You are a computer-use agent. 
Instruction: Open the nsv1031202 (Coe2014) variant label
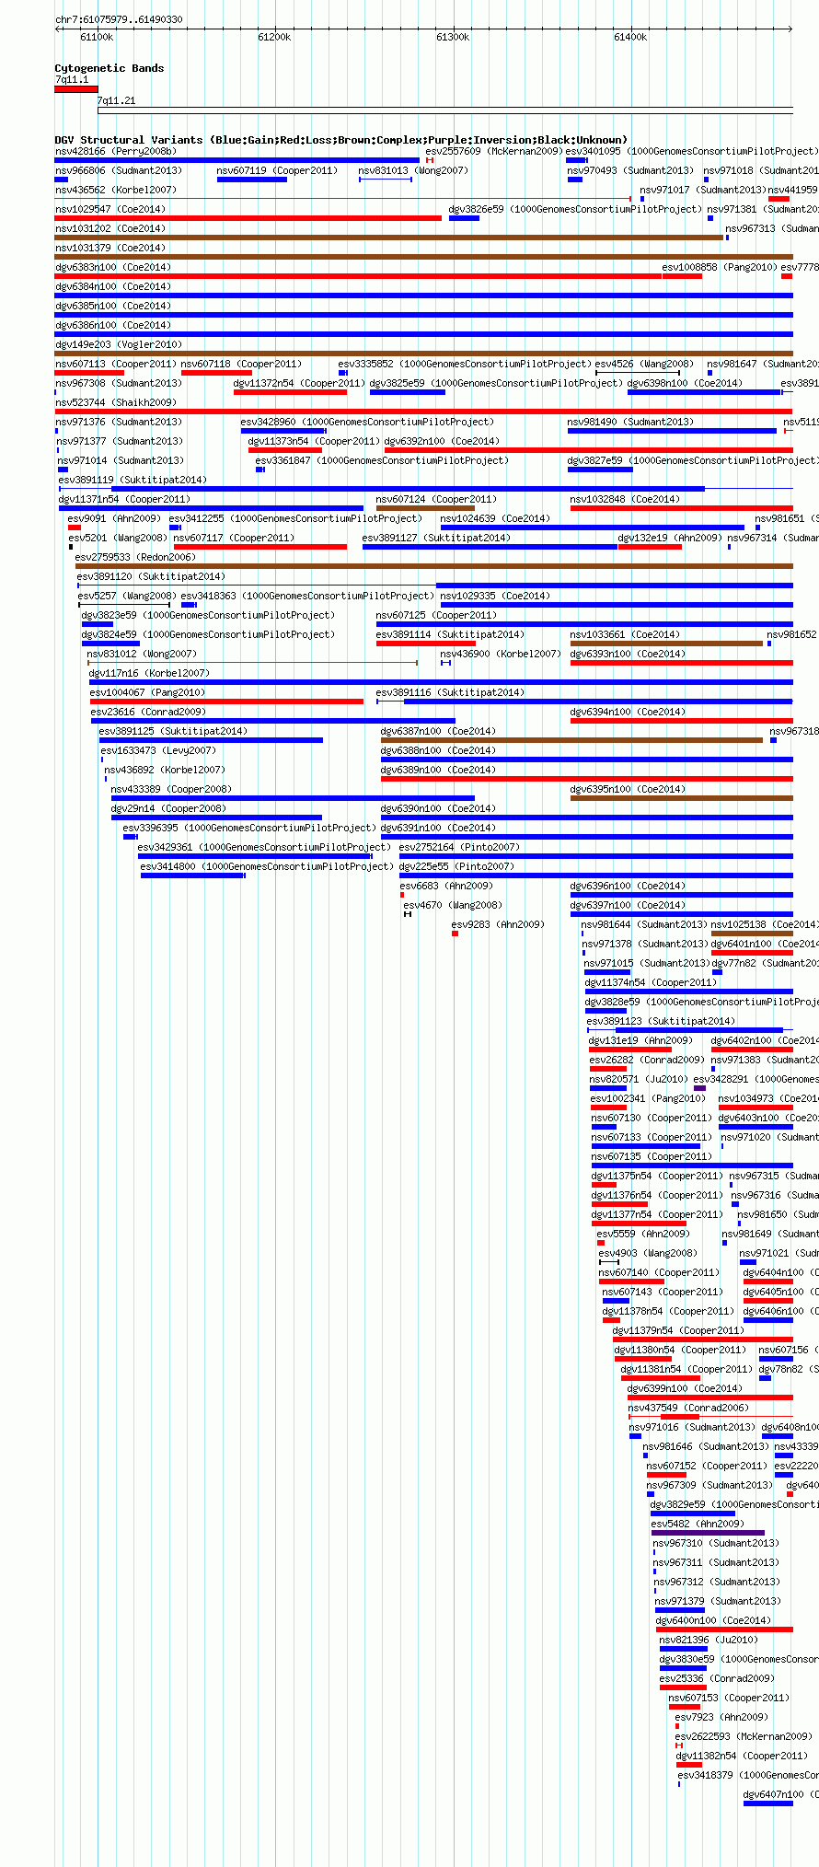(x=110, y=228)
